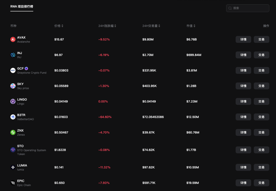Viewport: 276px width, 191px height.
Task: Click the B3TR VeBetterDAO logo icon
Action: [13, 117]
